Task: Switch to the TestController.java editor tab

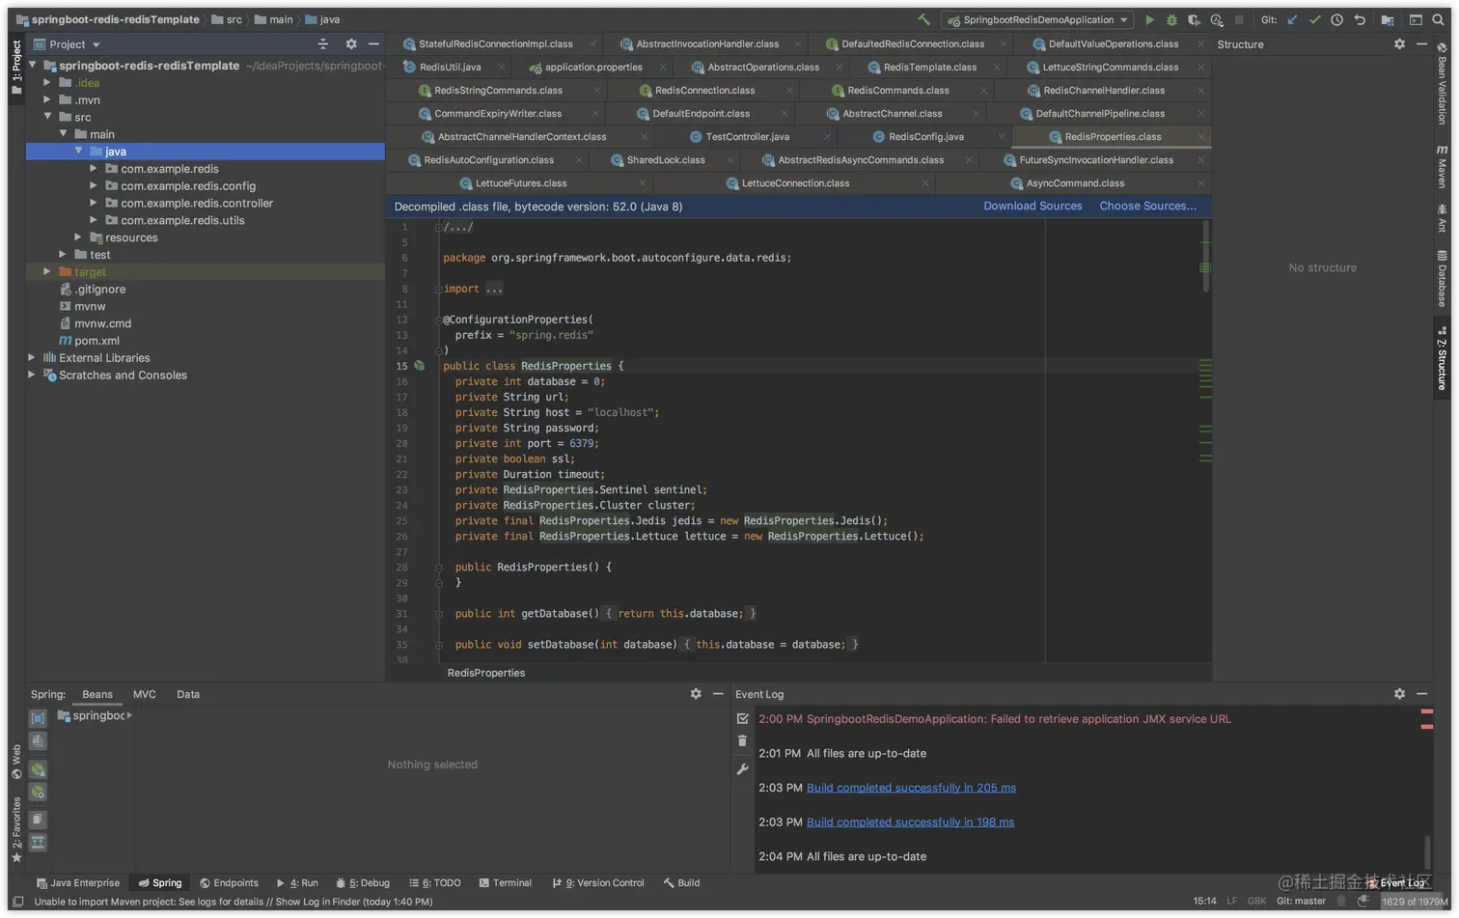Action: click(747, 137)
